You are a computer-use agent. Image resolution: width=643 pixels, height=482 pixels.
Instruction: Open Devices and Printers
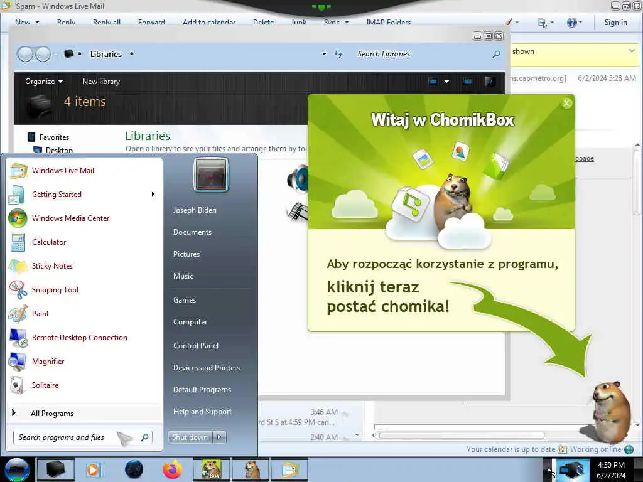(206, 368)
